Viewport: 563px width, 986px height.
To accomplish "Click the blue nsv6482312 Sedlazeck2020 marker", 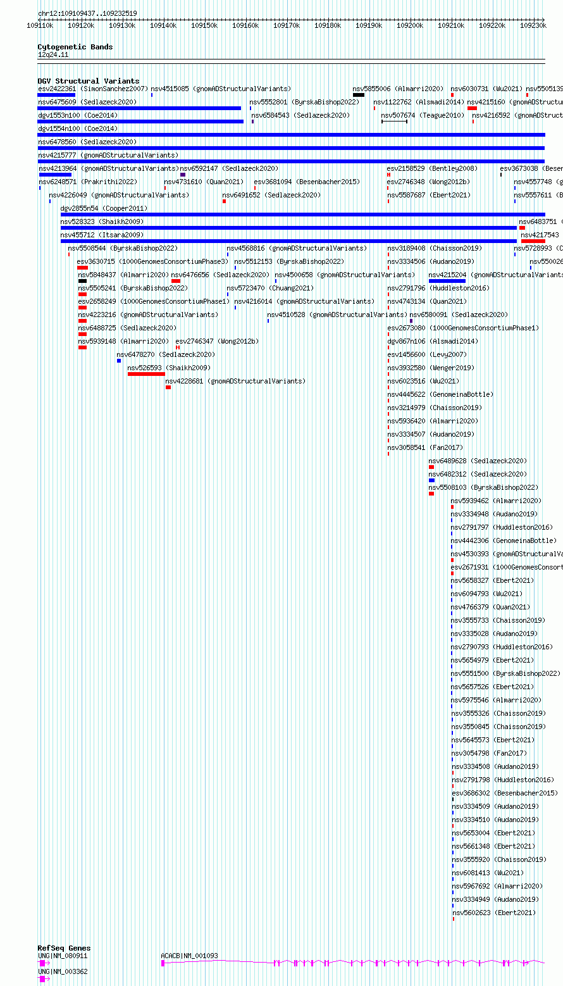I will point(431,480).
